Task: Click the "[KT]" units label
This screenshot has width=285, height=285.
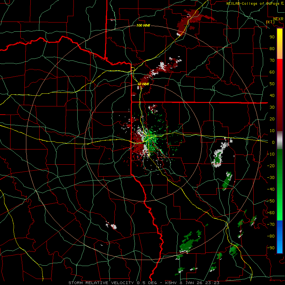Action: (x=270, y=22)
